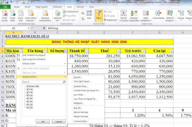Open the Thuế filter dropdown
This screenshot has width=192, height=127.
coord(118,51)
